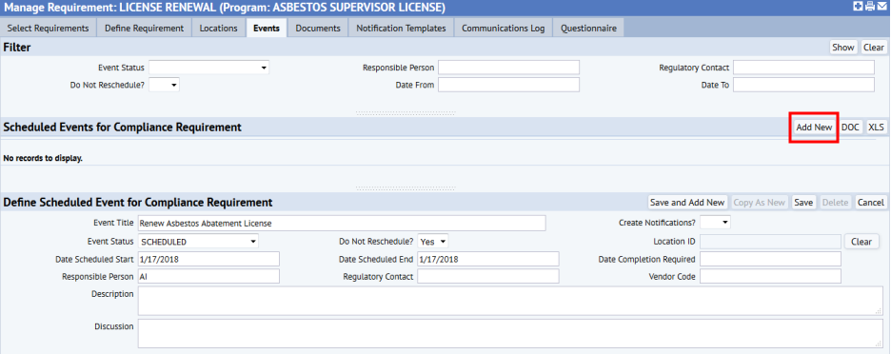Clear the Location ID value

pos(861,242)
